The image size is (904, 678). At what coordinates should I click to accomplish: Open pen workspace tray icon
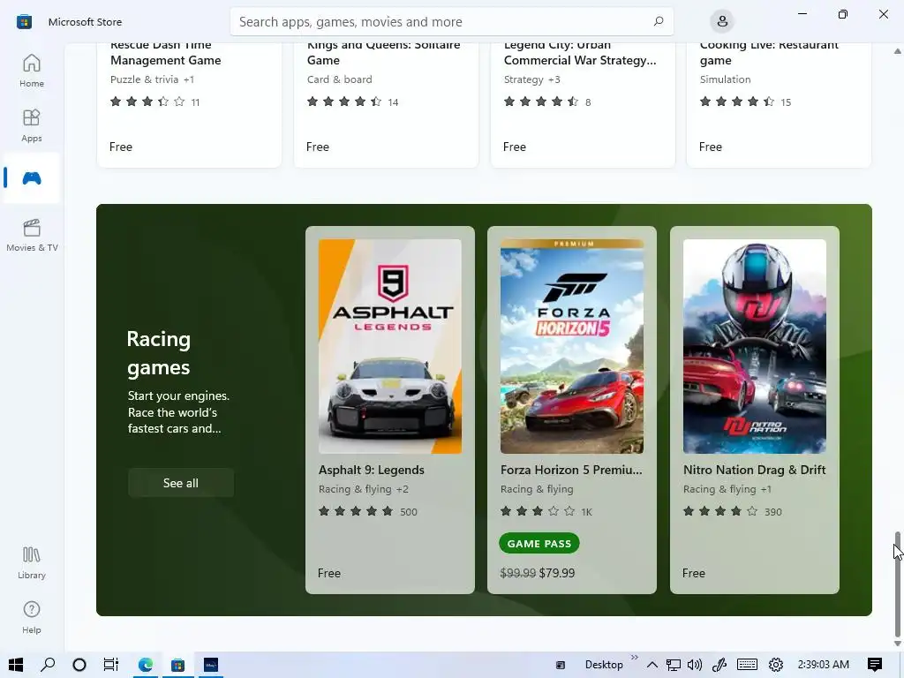[719, 665]
